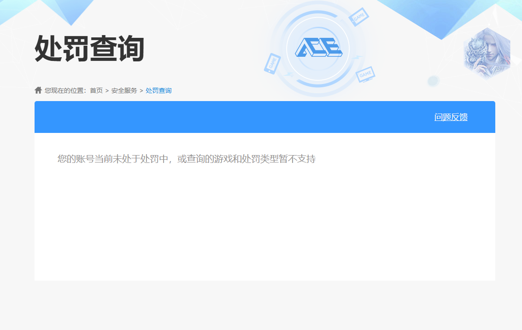This screenshot has width=522, height=330.
Task: Click the GAME tablet icon above the logo
Action: tap(358, 17)
